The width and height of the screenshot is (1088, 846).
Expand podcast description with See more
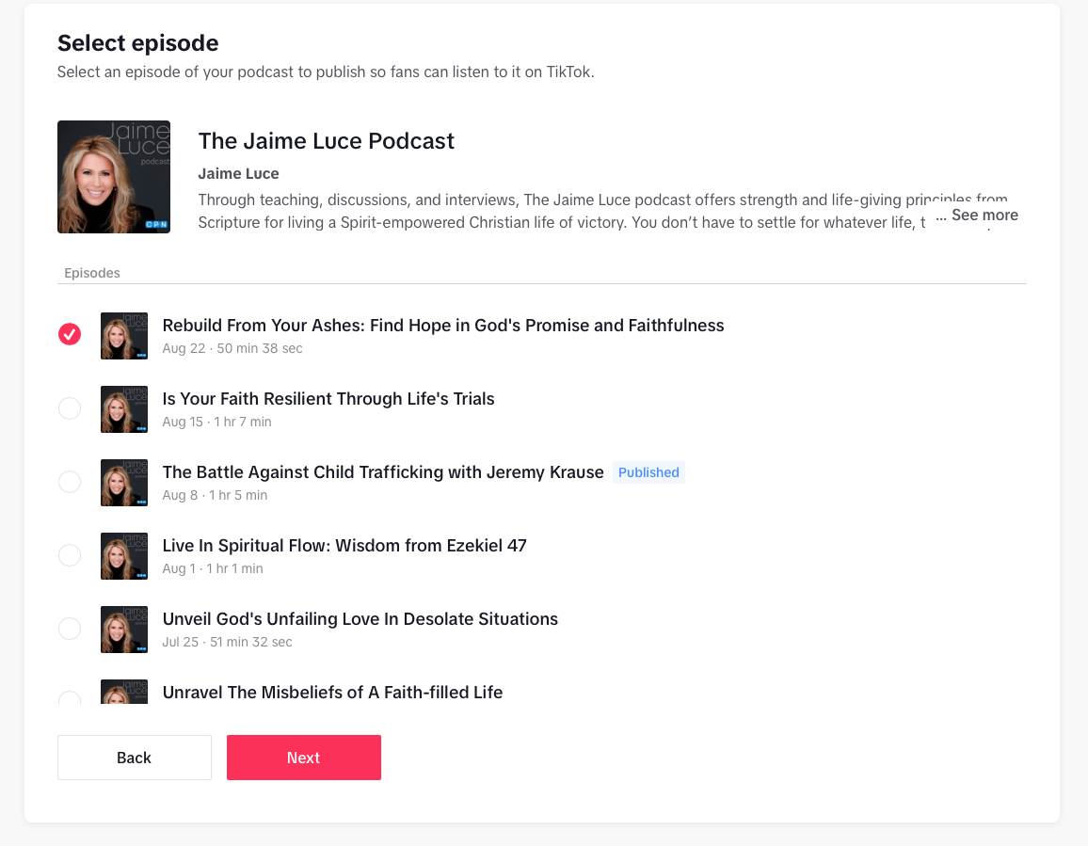984,215
